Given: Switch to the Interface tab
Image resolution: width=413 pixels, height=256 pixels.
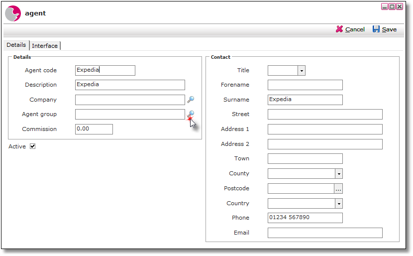Looking at the screenshot, I should click(45, 46).
